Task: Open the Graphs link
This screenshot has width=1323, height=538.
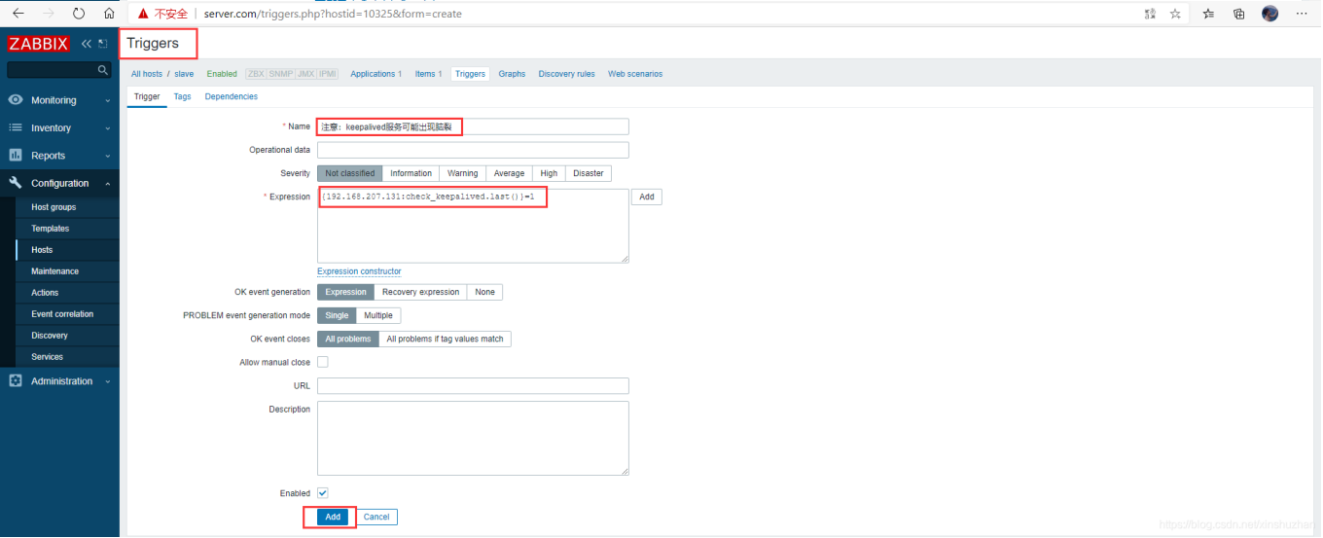Action: pos(512,74)
